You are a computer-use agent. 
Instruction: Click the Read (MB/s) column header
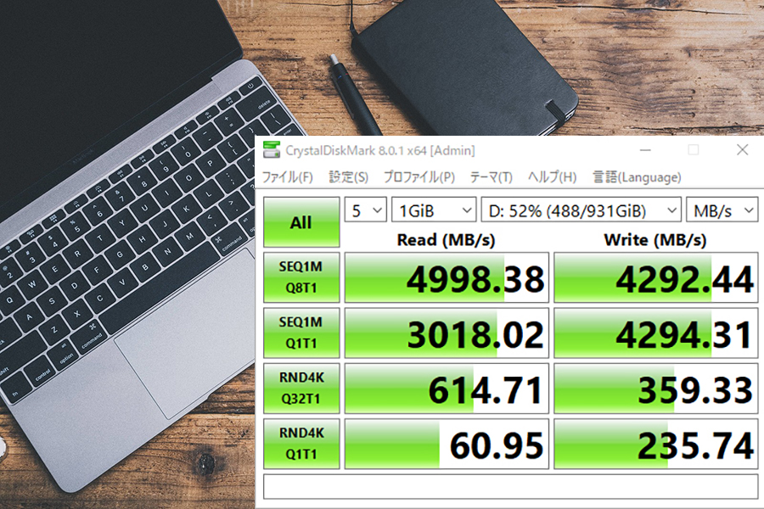click(446, 239)
